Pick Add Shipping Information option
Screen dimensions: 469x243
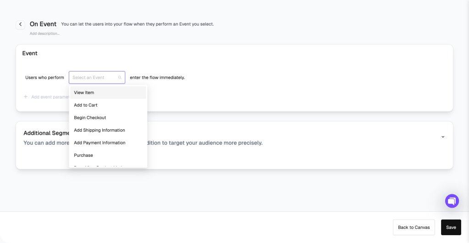click(108, 130)
